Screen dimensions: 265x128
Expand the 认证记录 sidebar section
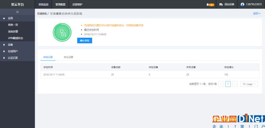point(18,58)
